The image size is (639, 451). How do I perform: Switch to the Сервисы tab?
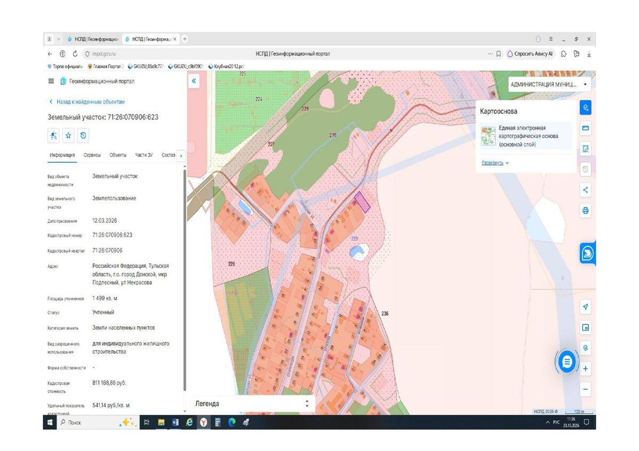[92, 155]
